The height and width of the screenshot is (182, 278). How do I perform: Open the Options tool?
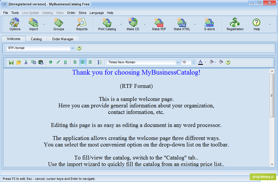15,24
